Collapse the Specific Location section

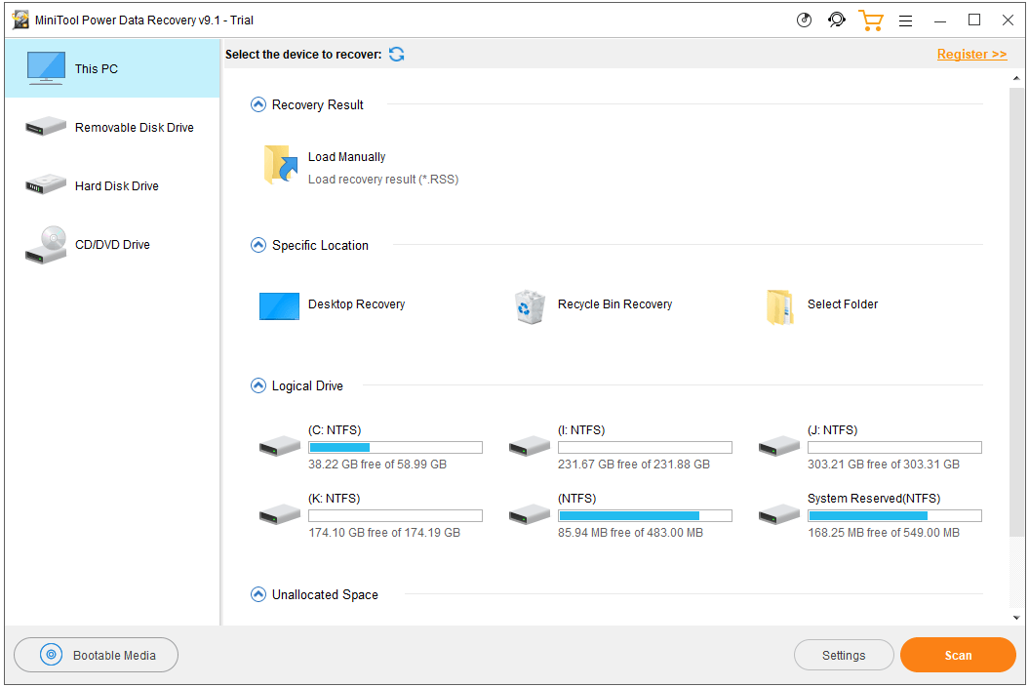(258, 245)
